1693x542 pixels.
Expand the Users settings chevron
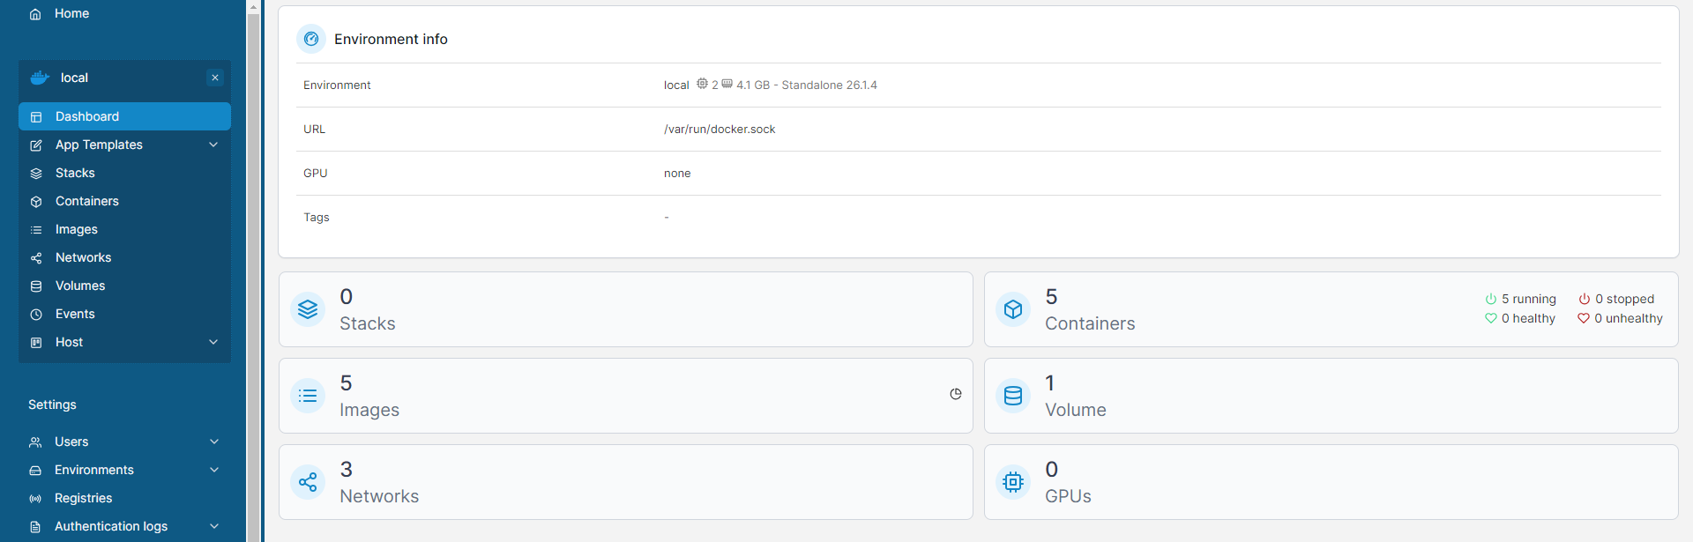tap(214, 442)
